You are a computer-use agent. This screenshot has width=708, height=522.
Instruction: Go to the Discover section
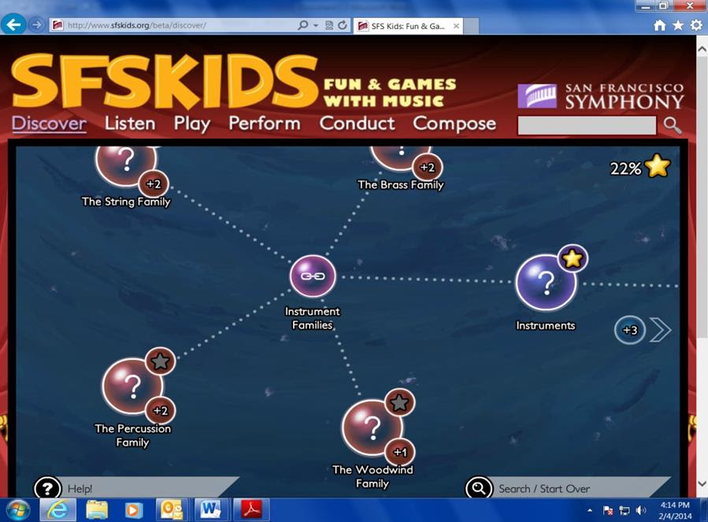click(49, 124)
